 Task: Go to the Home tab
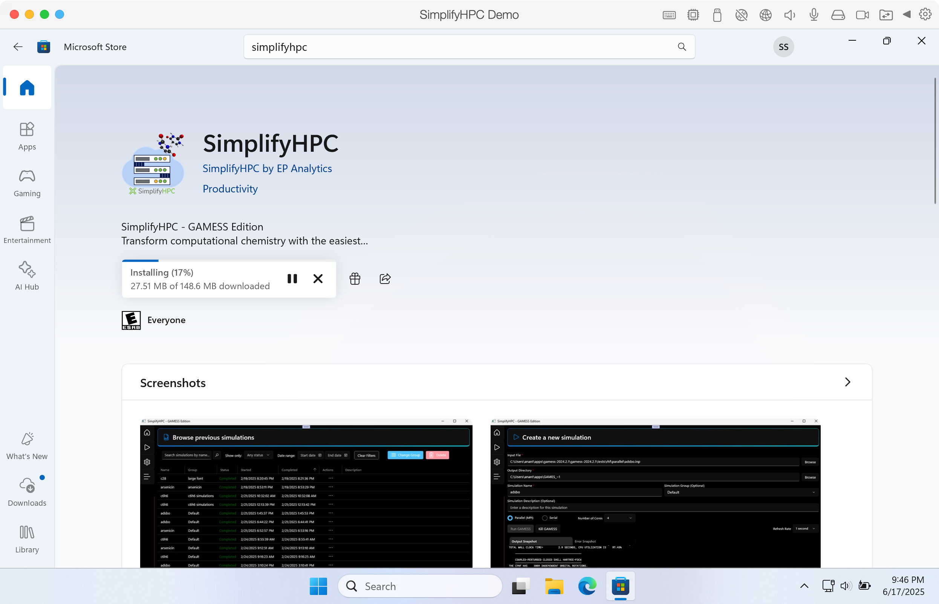27,87
